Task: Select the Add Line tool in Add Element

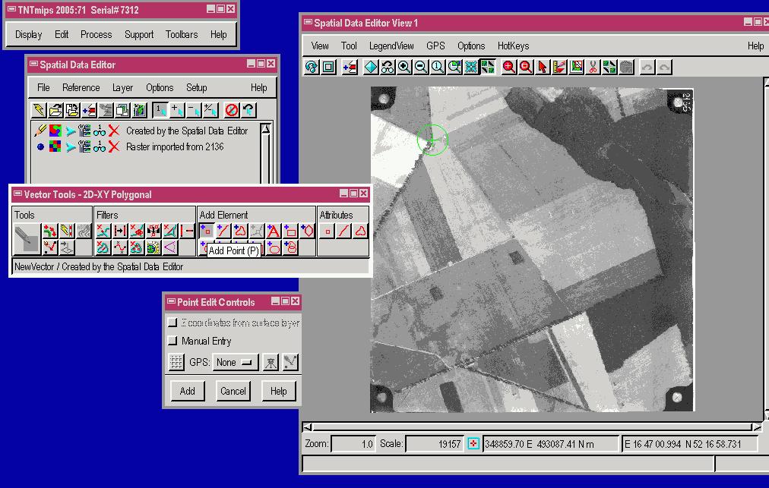Action: point(223,230)
